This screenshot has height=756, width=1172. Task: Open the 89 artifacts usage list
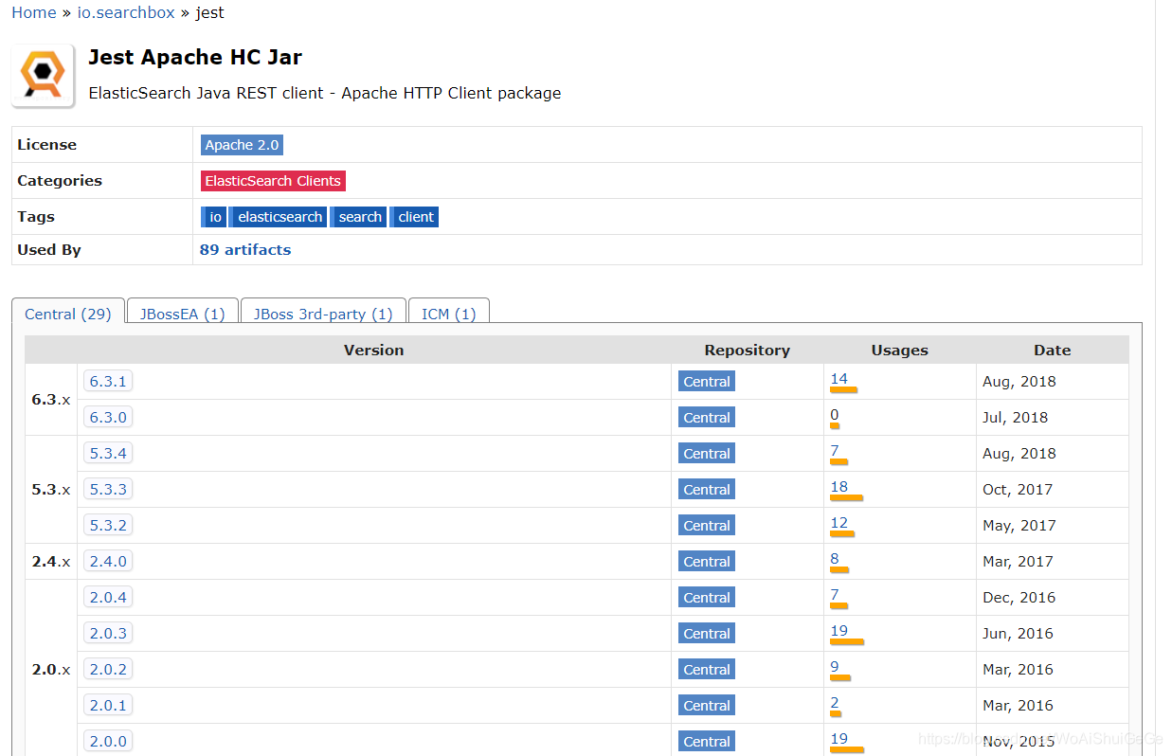point(244,249)
